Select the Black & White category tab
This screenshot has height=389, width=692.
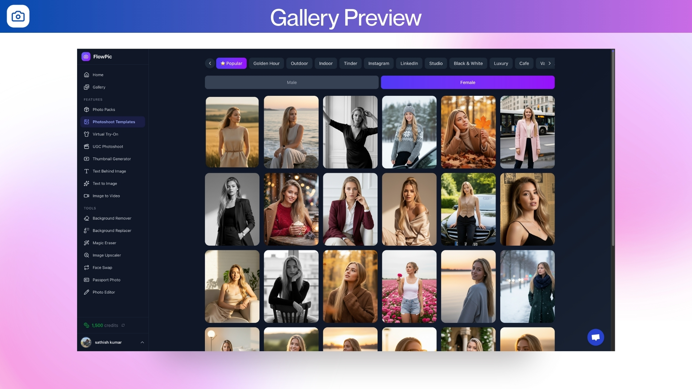click(x=468, y=63)
